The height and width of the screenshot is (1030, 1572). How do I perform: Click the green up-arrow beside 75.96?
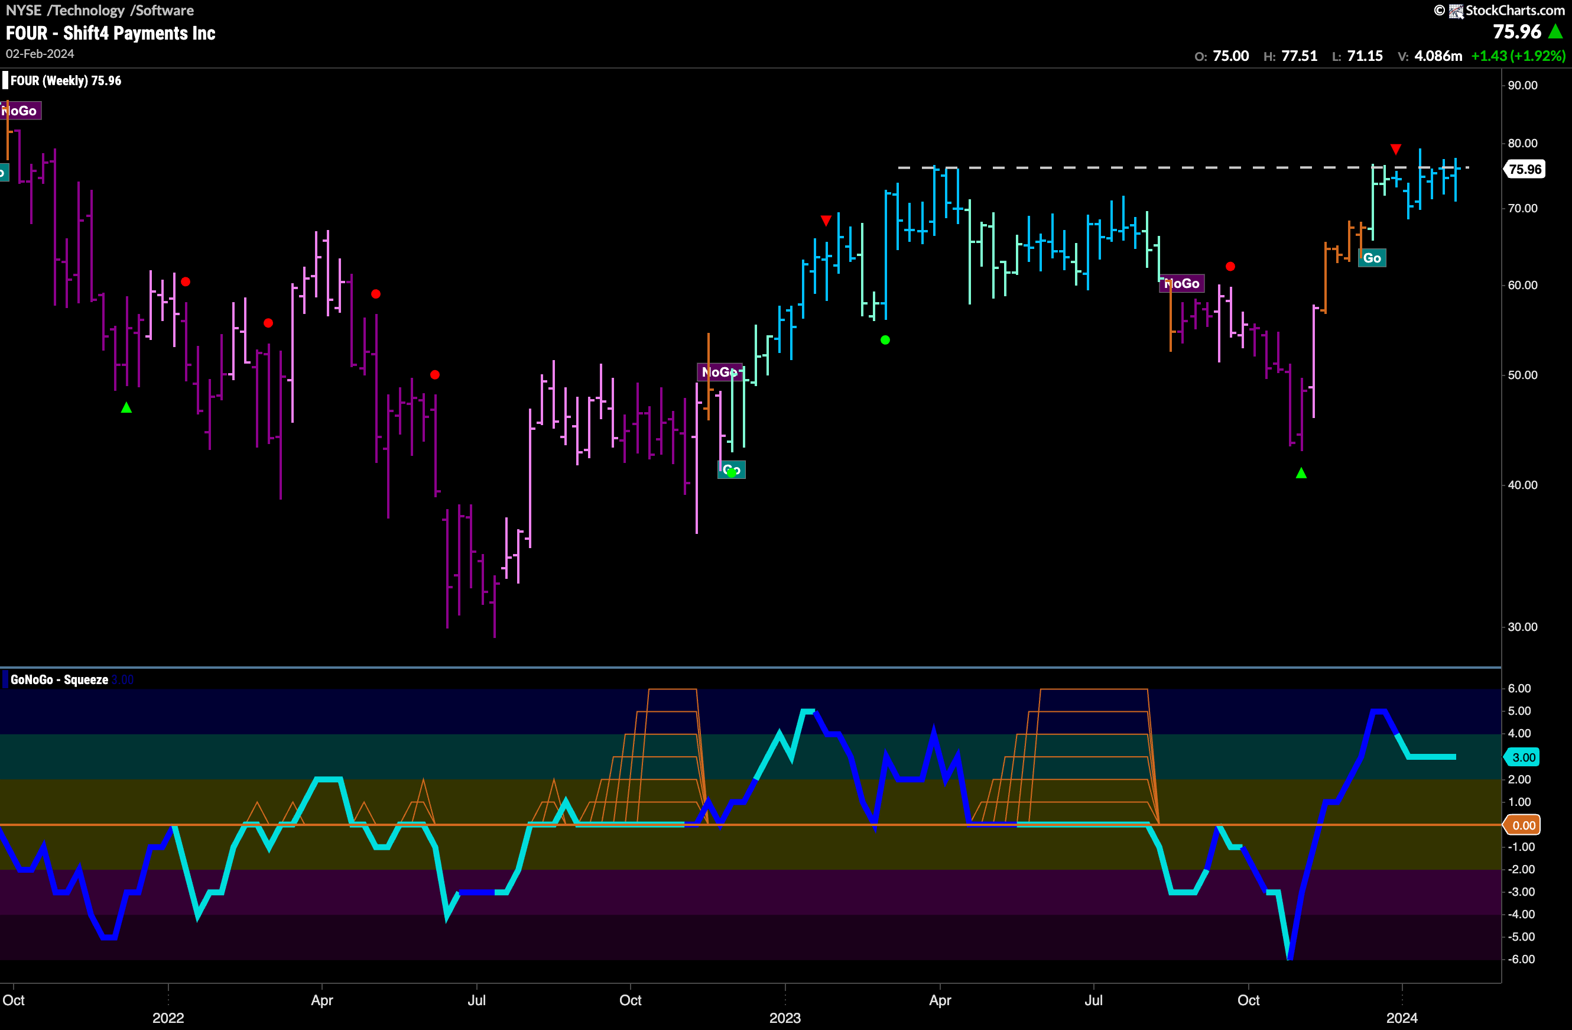pos(1555,32)
